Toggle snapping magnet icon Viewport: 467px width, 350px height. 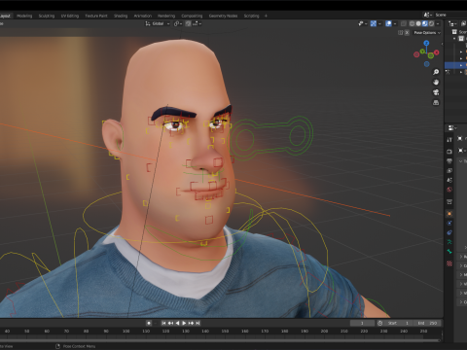188,23
